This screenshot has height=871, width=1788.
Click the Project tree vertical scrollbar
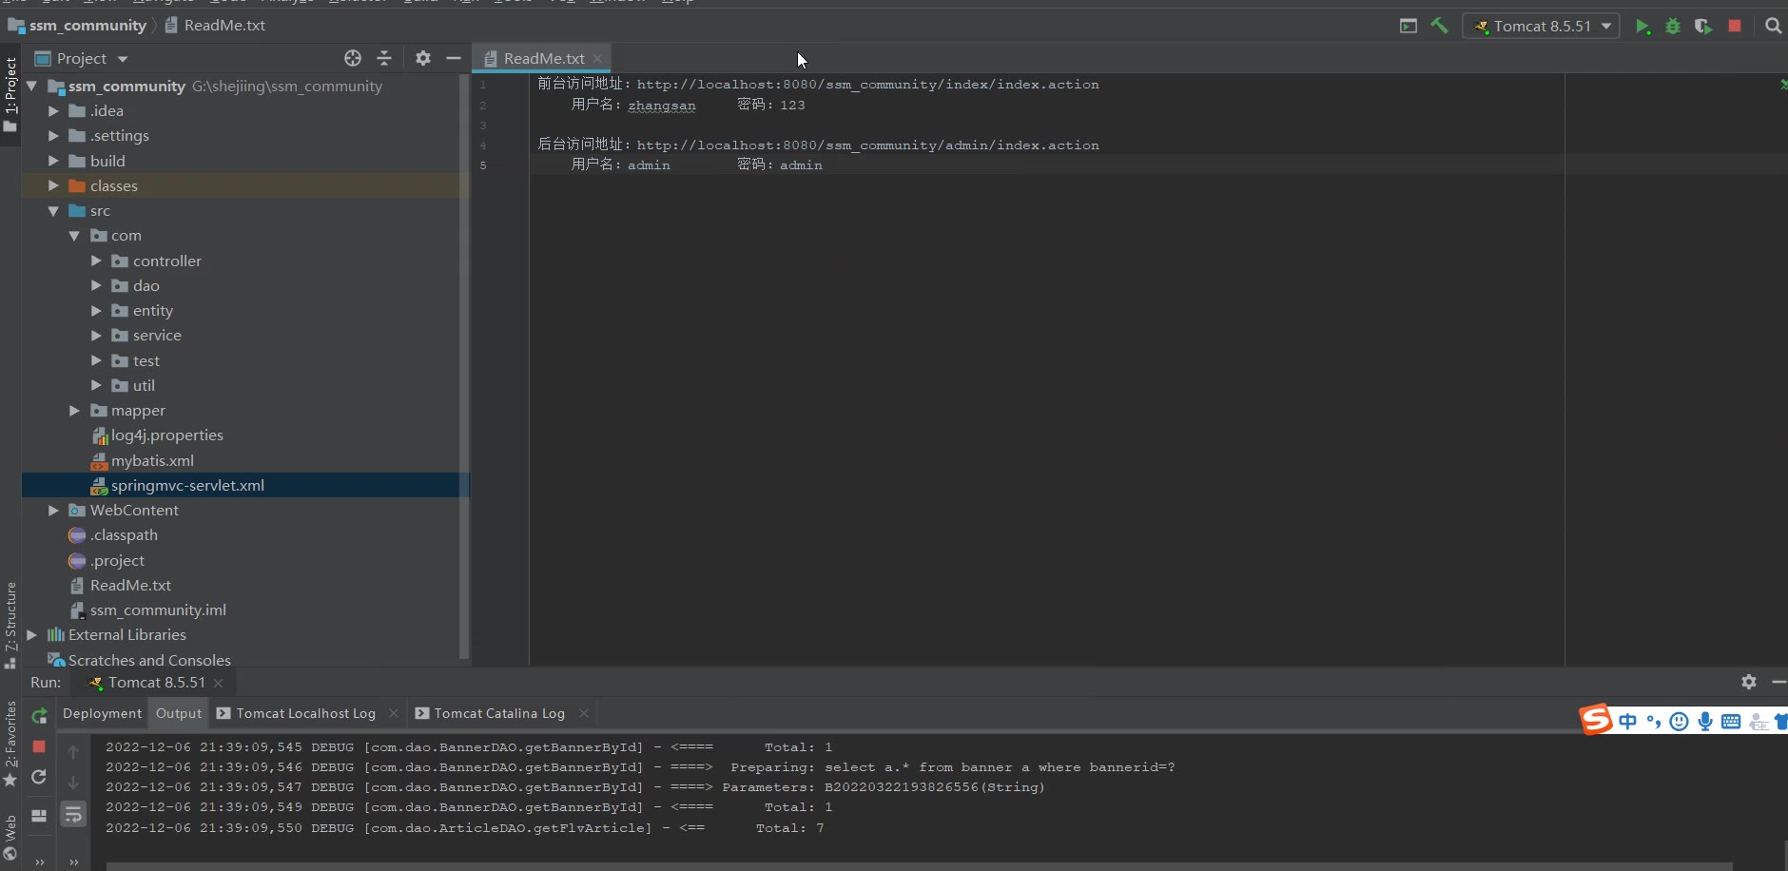pos(464,361)
